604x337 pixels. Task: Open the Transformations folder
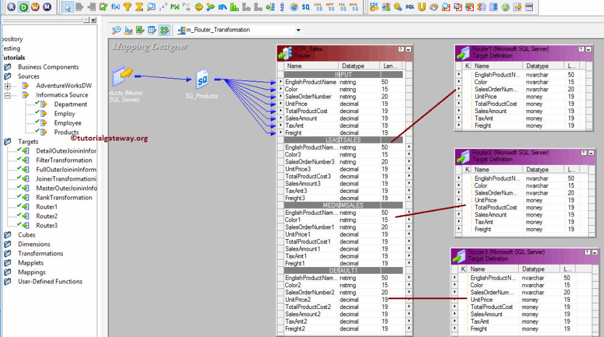40,254
